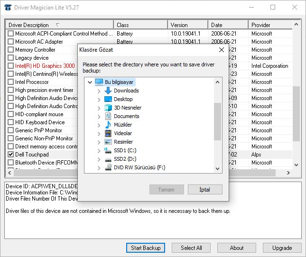Viewport: 306px width, 257px height.
Task: Click the Tamam button in folder dialog
Action: click(167, 190)
